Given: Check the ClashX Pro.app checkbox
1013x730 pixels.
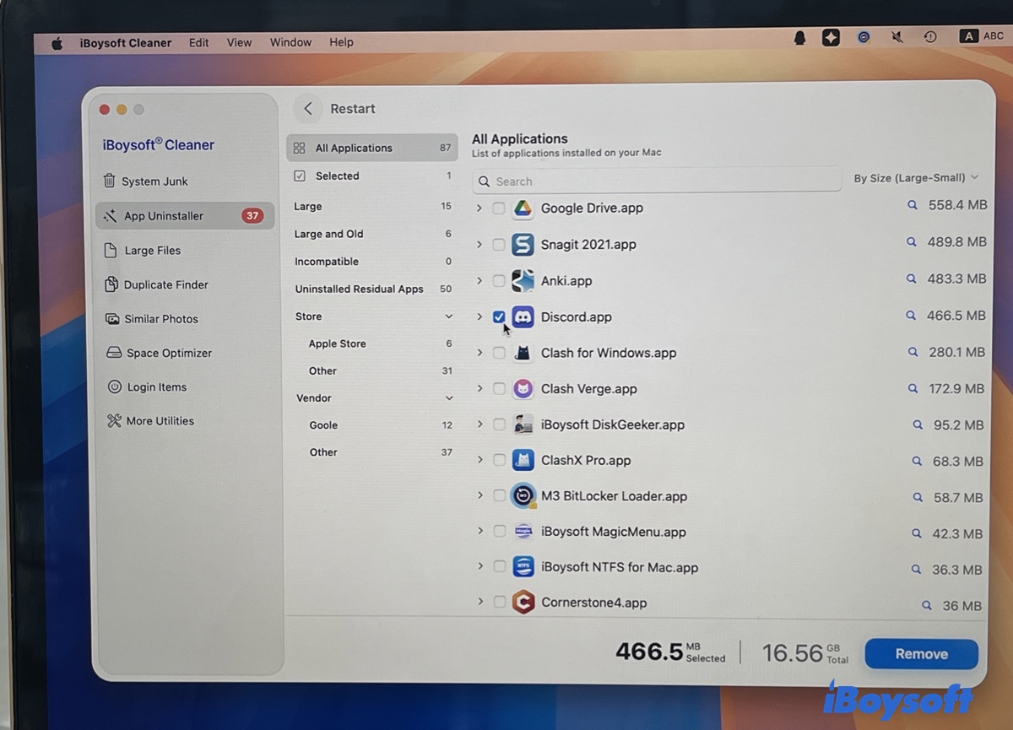Looking at the screenshot, I should tap(499, 461).
